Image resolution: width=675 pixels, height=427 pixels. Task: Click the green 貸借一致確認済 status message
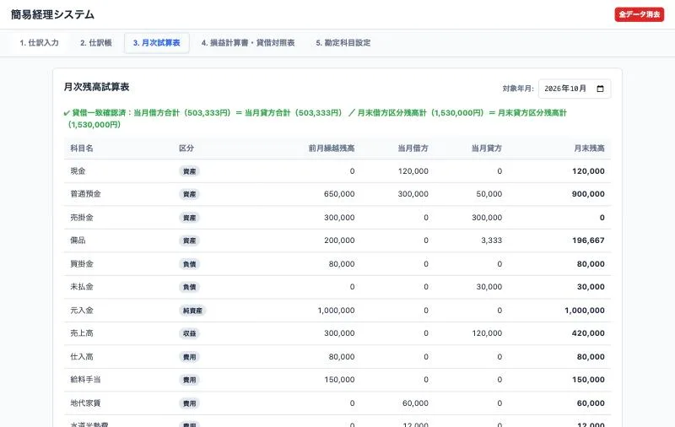coord(315,119)
